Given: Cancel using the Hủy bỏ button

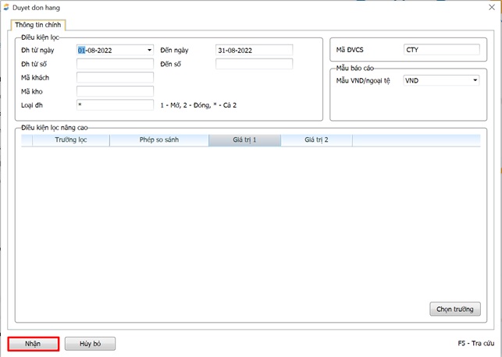Looking at the screenshot, I should coord(90,343).
